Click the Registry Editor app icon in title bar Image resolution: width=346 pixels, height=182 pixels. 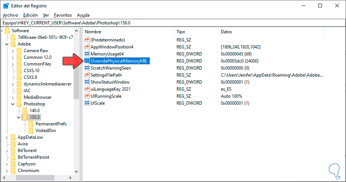click(6, 6)
